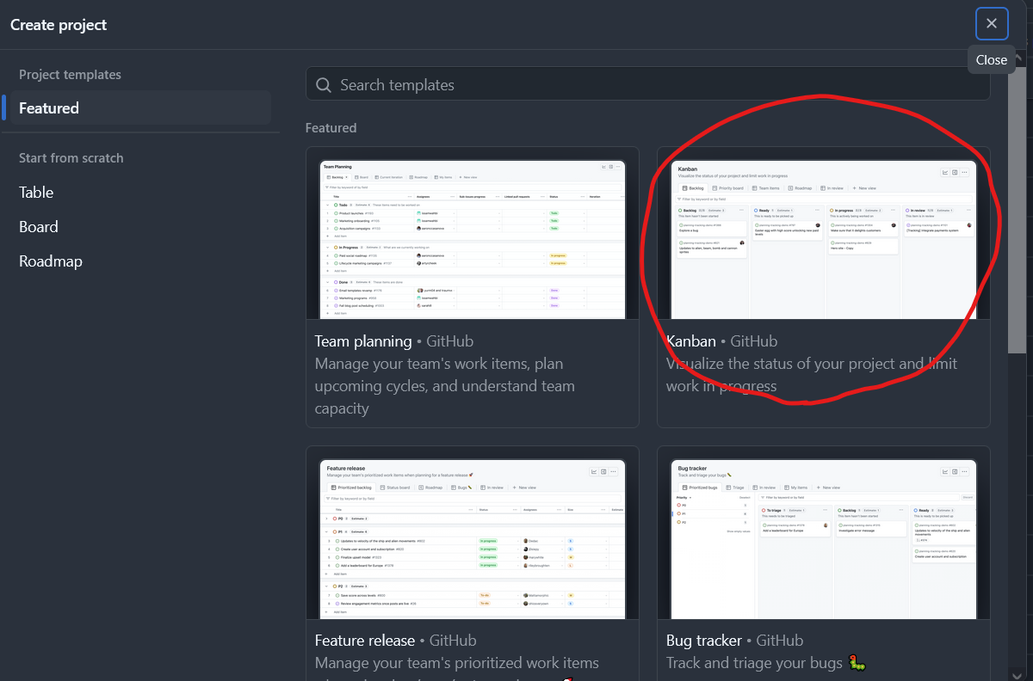Focus the Search templates field

[654, 85]
